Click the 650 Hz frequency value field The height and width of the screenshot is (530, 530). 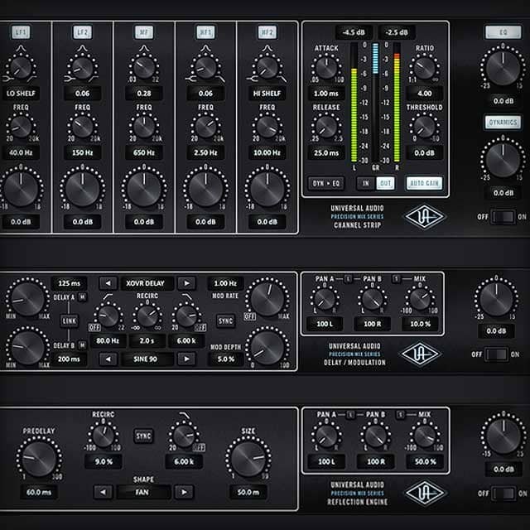tap(144, 152)
